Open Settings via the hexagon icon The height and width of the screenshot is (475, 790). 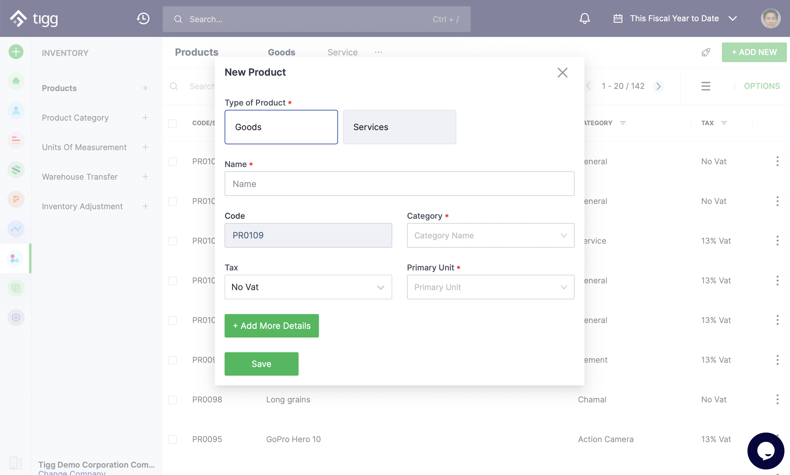(16, 317)
